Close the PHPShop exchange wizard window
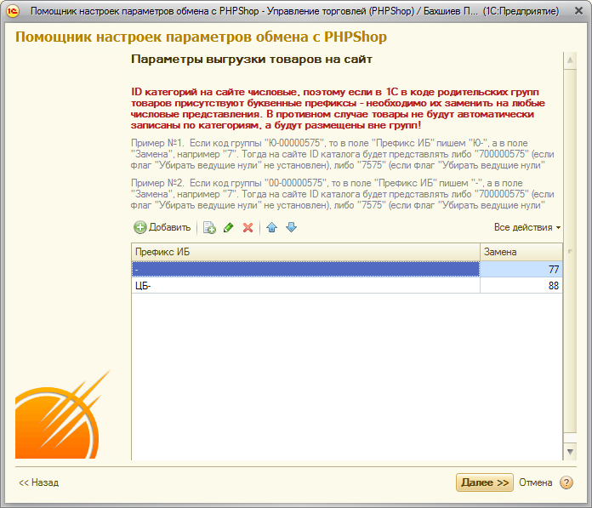This screenshot has height=508, width=592. click(578, 11)
